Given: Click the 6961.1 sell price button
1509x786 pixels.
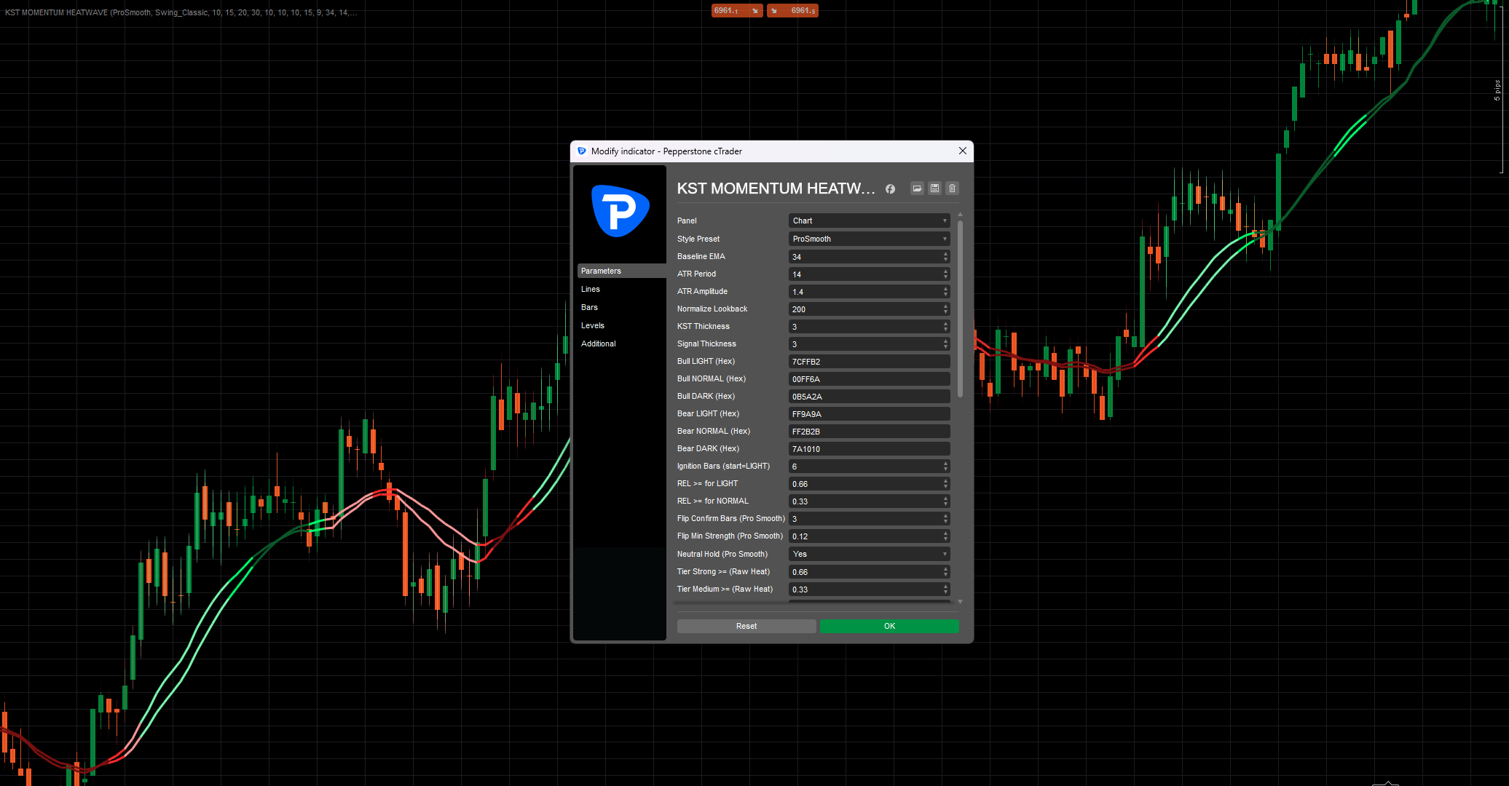Looking at the screenshot, I should 736,10.
